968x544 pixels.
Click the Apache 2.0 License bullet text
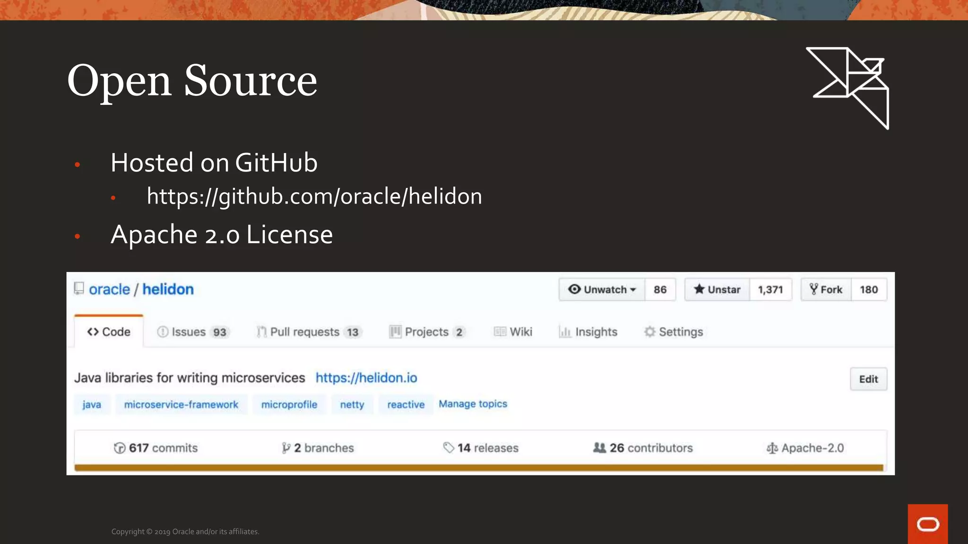tap(222, 235)
